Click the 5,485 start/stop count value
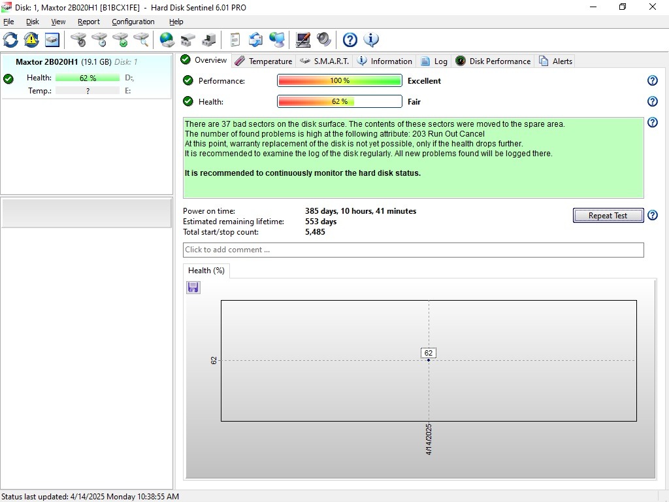 (x=315, y=232)
